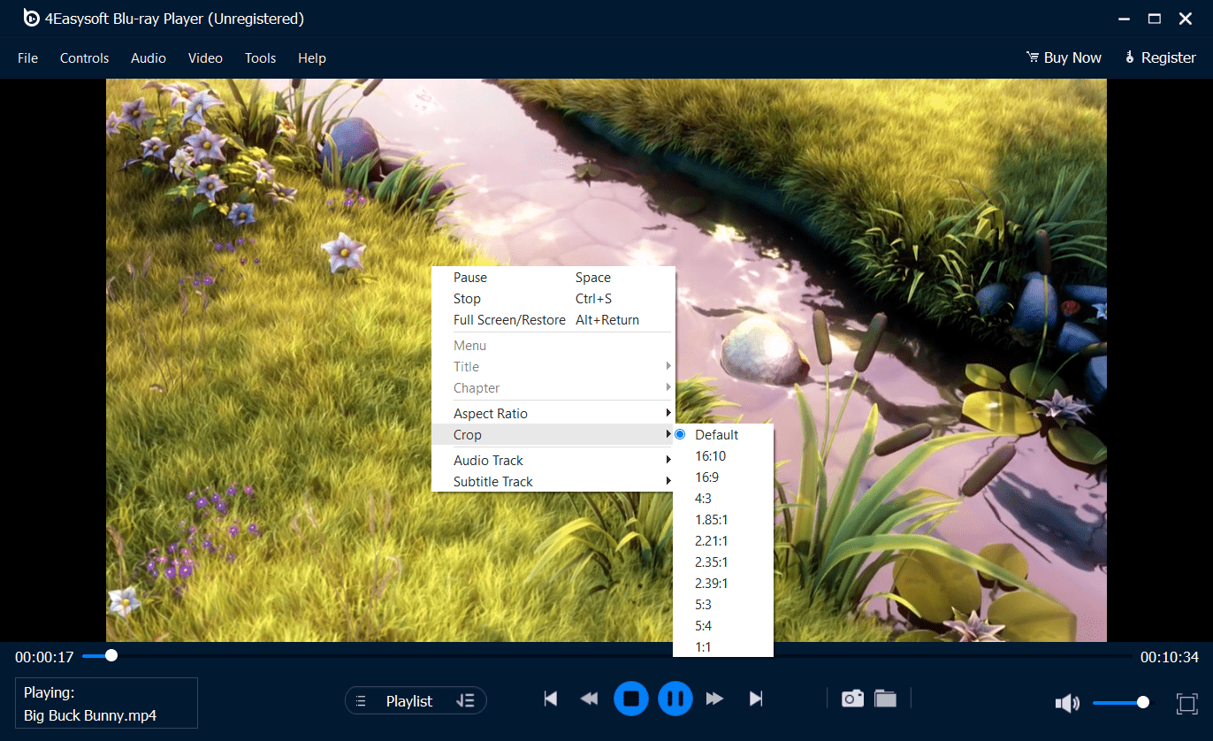The height and width of the screenshot is (741, 1213).
Task: Click the total duration 00:10:34
Action: pos(1169,657)
